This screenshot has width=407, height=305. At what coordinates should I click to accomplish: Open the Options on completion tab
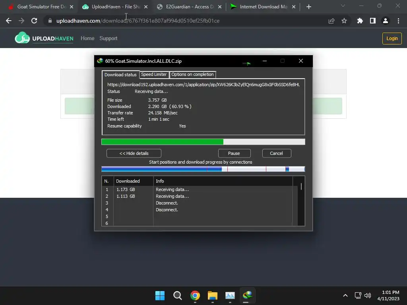tap(192, 74)
